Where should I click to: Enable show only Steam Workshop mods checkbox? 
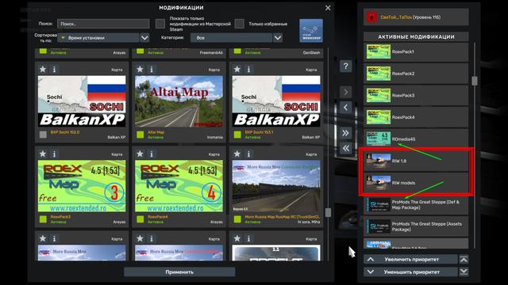tap(160, 24)
